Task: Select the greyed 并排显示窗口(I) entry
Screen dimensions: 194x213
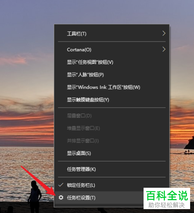Action: (112, 141)
